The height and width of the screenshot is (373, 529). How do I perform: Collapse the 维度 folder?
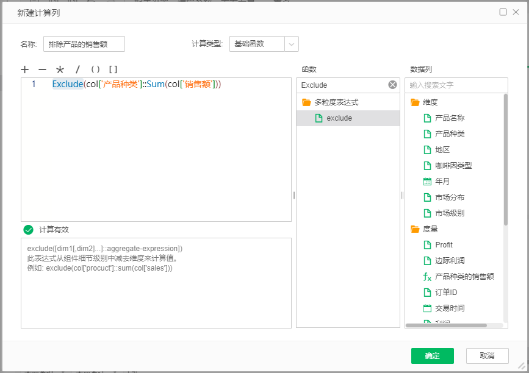tap(415, 102)
